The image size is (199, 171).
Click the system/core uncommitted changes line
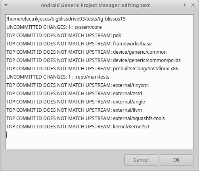point(54,27)
